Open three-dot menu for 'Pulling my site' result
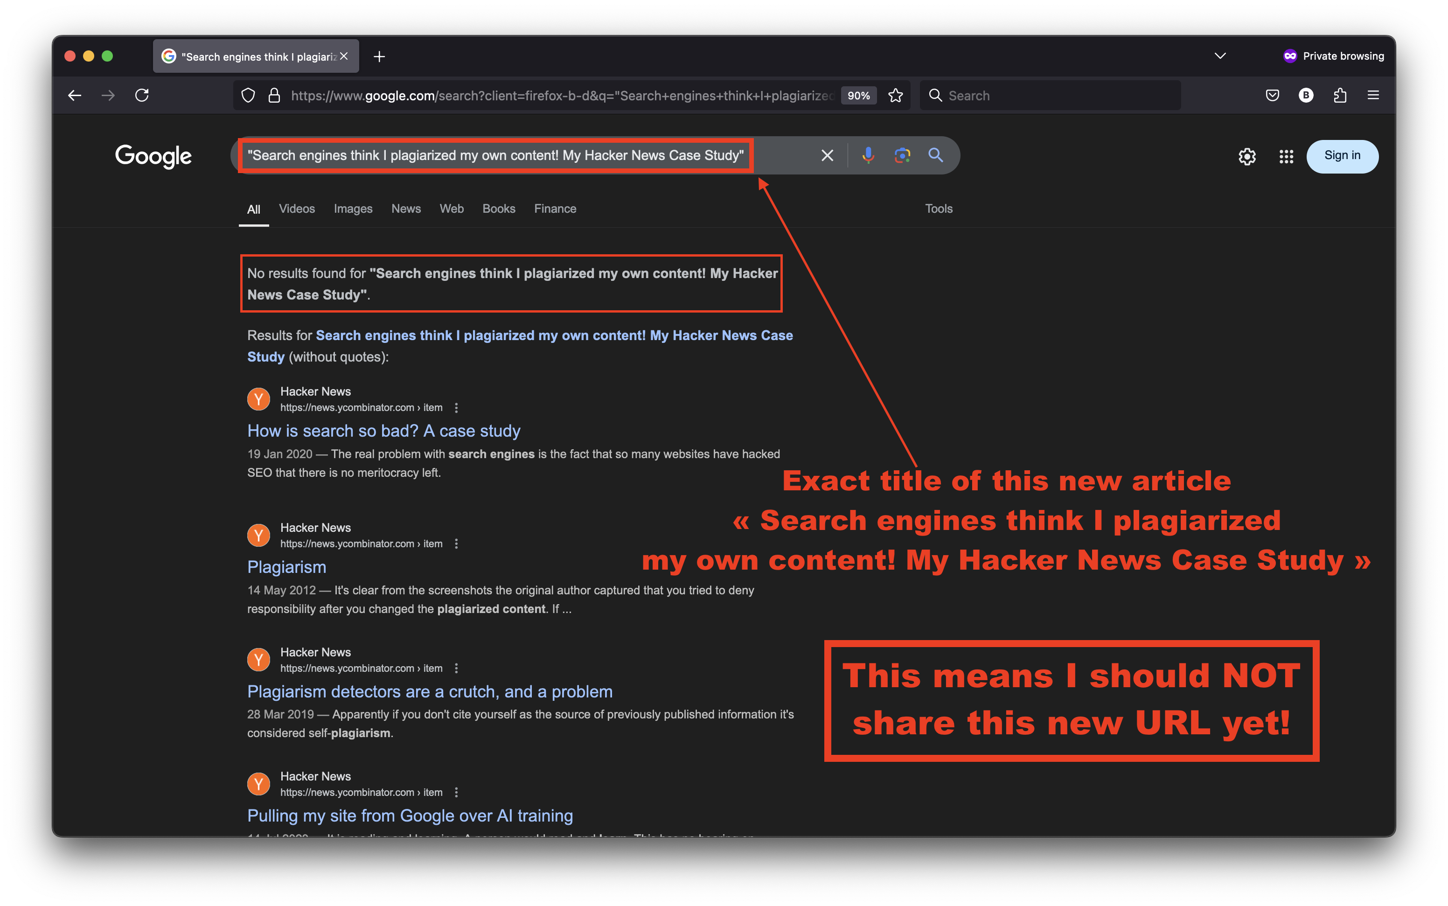 click(457, 792)
